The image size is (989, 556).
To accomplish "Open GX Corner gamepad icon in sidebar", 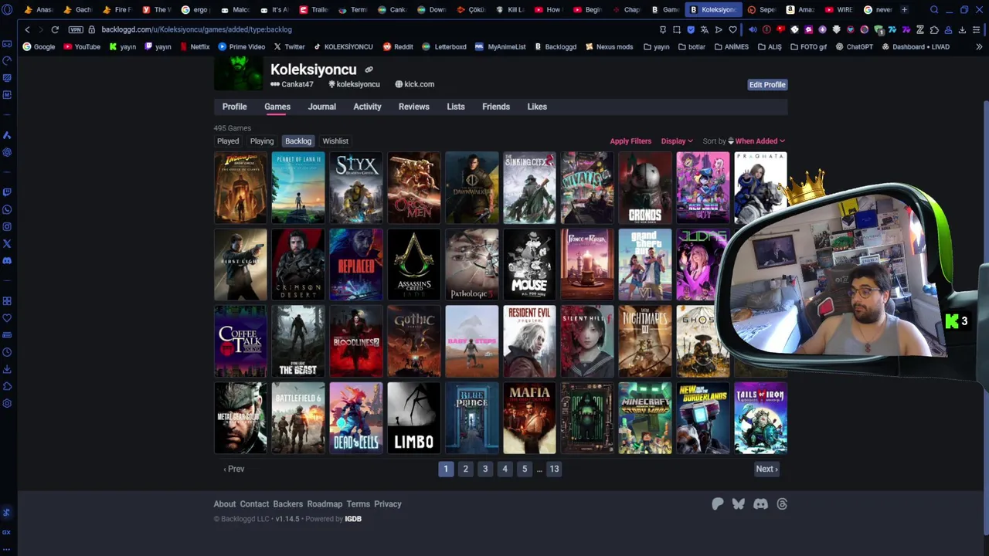I will (7, 44).
